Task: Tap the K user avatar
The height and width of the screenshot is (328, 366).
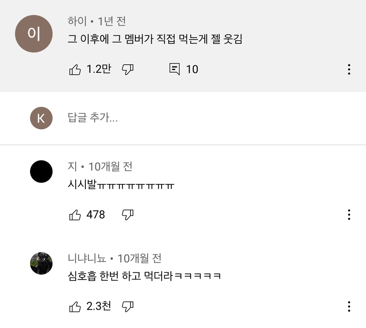Action: (41, 118)
